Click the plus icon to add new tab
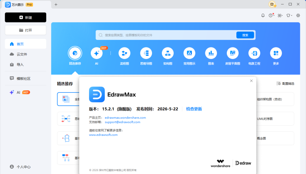Screen dimensions: 306x174 [x=56, y=4]
